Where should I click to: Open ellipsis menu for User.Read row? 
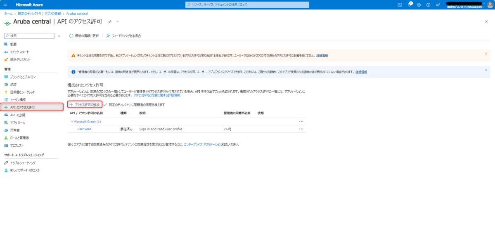(301, 129)
